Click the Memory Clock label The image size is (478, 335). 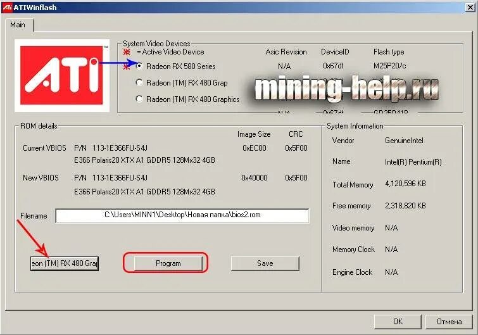coord(353,250)
